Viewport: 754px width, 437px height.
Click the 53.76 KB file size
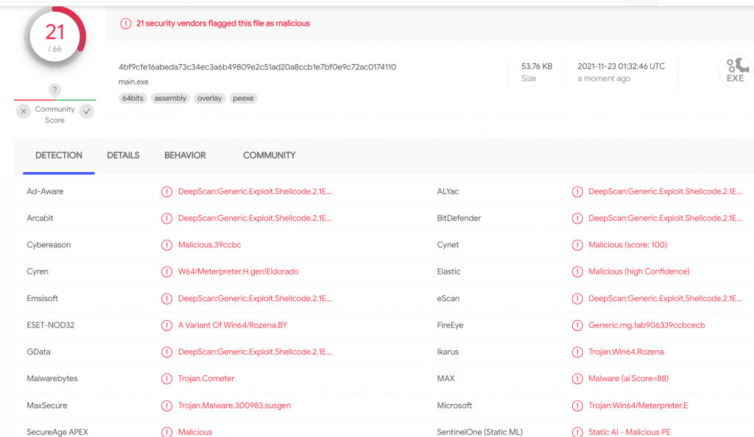(537, 66)
